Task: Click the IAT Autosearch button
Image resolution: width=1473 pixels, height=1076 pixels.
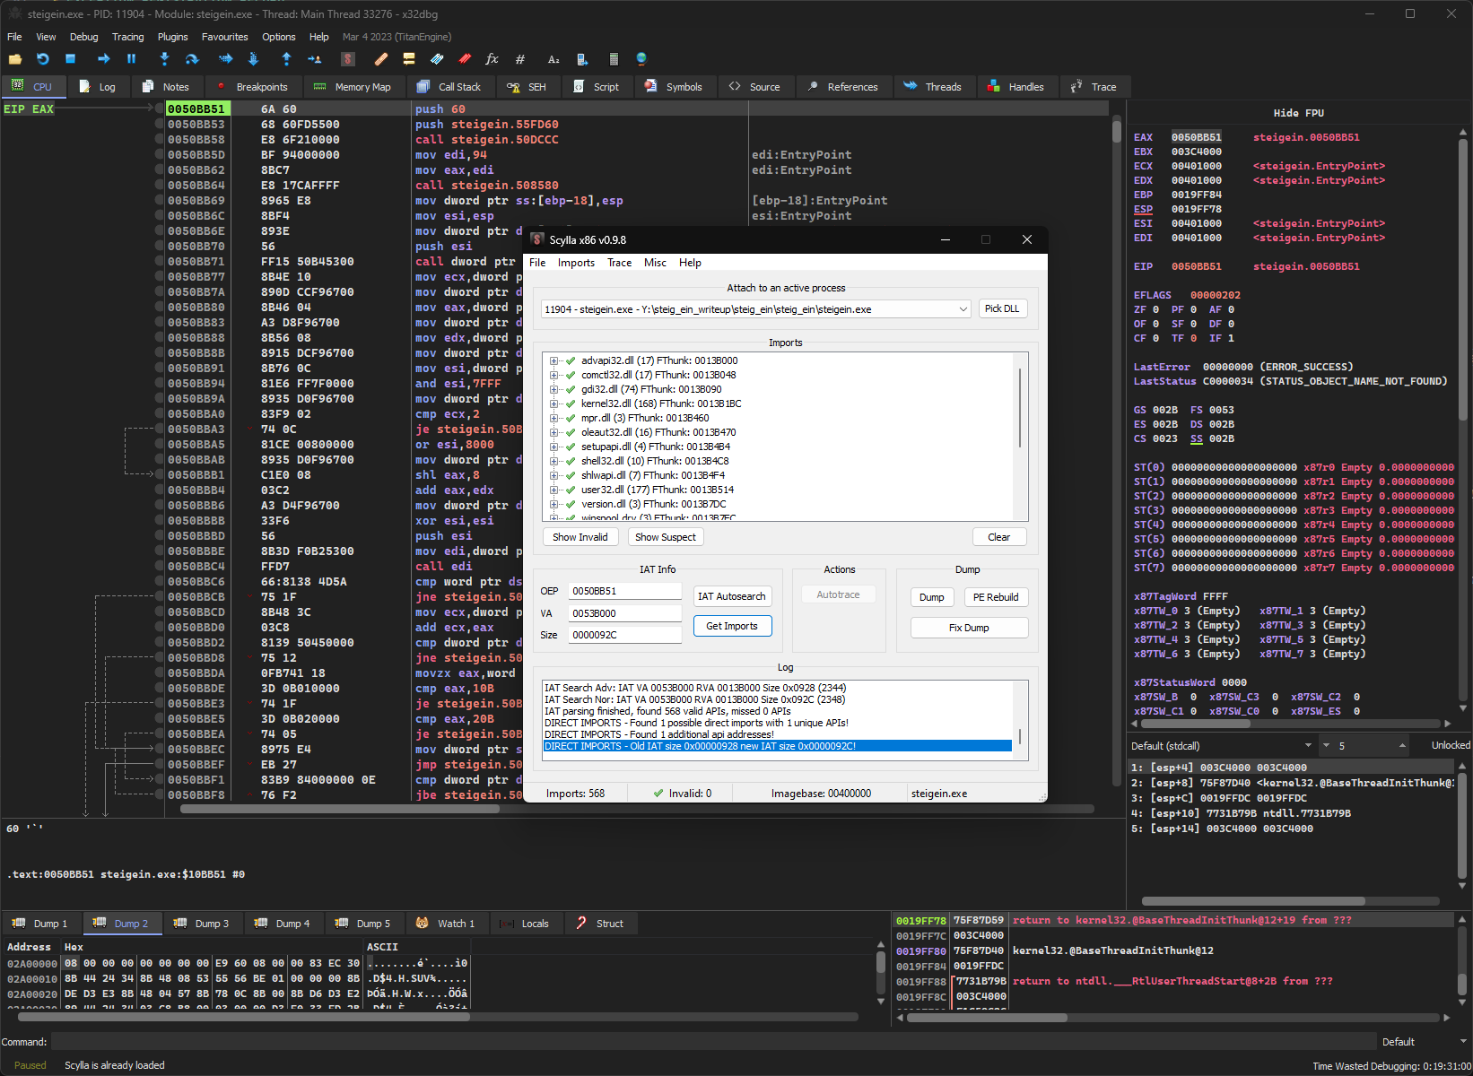Action: click(x=732, y=596)
